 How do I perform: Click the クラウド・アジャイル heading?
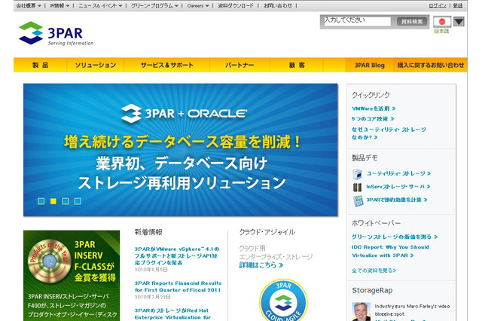[x=267, y=232]
